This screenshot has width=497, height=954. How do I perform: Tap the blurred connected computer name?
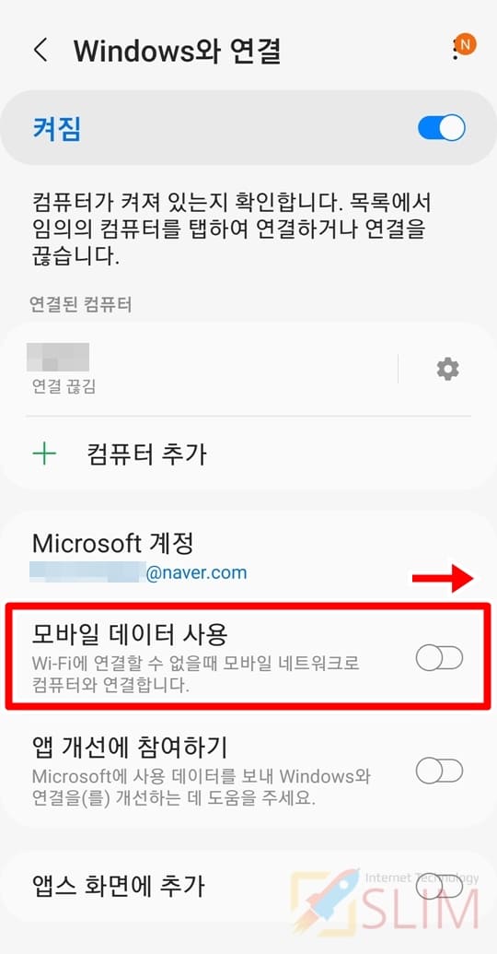(x=58, y=357)
